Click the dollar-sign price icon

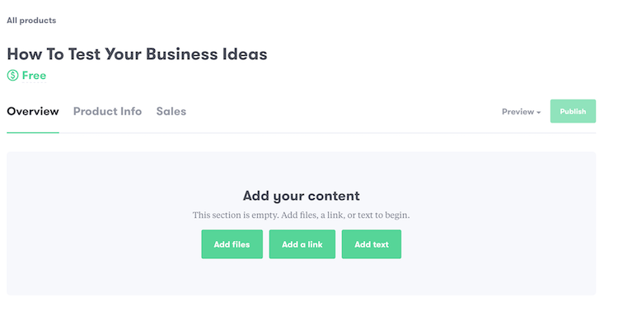[12, 75]
